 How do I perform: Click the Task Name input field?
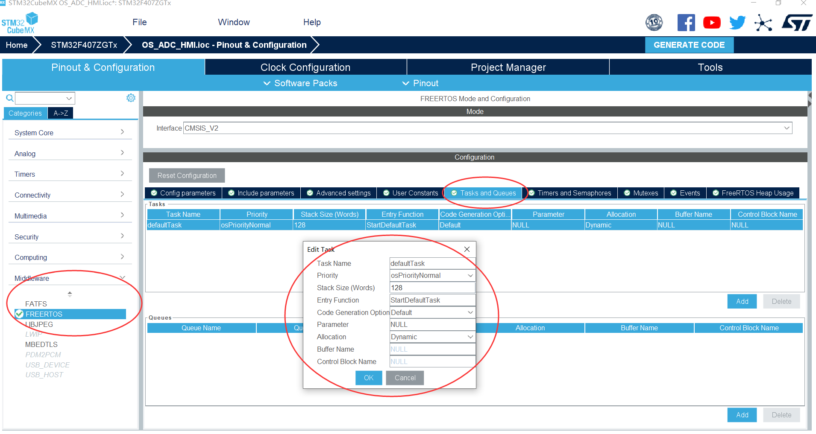pyautogui.click(x=432, y=263)
